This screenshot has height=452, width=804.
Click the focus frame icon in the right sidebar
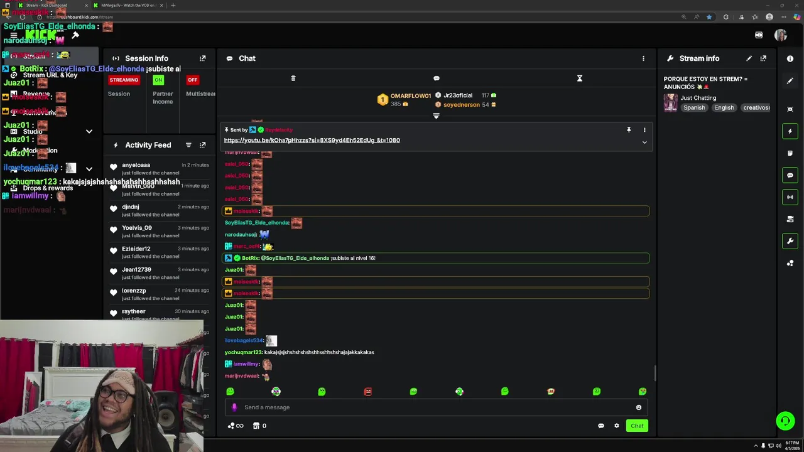[x=790, y=109]
